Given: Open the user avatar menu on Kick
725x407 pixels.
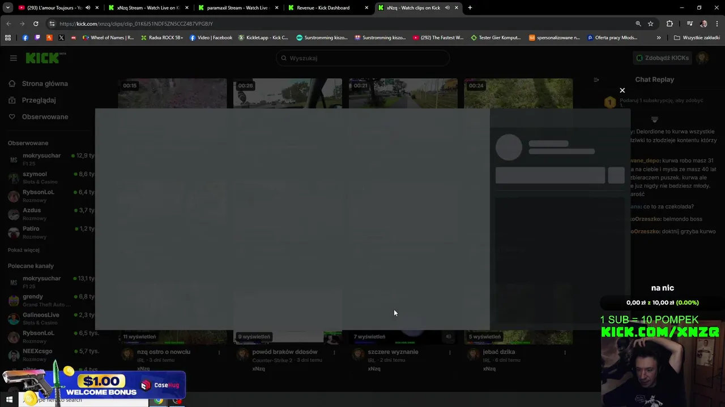Looking at the screenshot, I should [x=702, y=58].
